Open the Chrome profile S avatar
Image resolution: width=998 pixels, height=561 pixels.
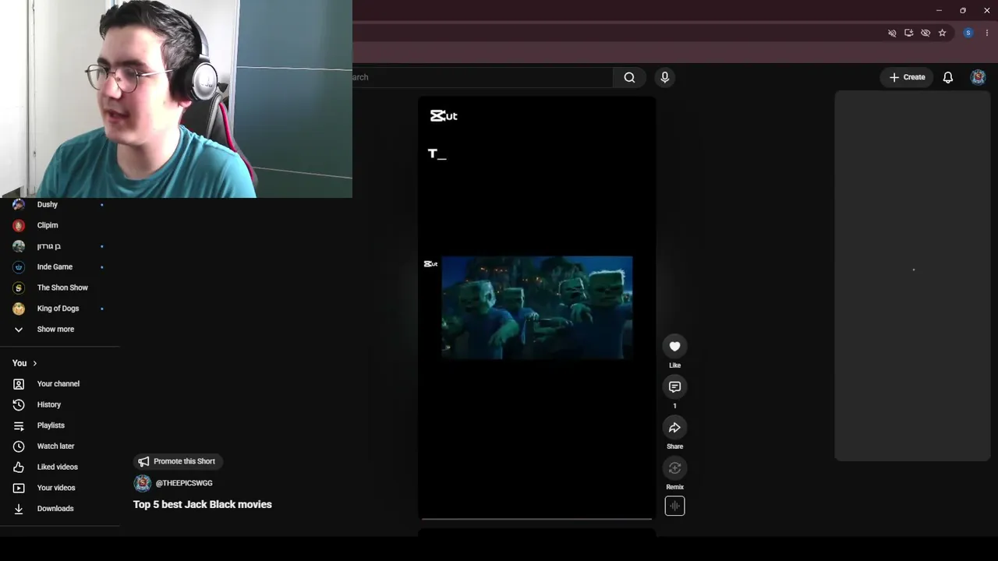click(968, 33)
